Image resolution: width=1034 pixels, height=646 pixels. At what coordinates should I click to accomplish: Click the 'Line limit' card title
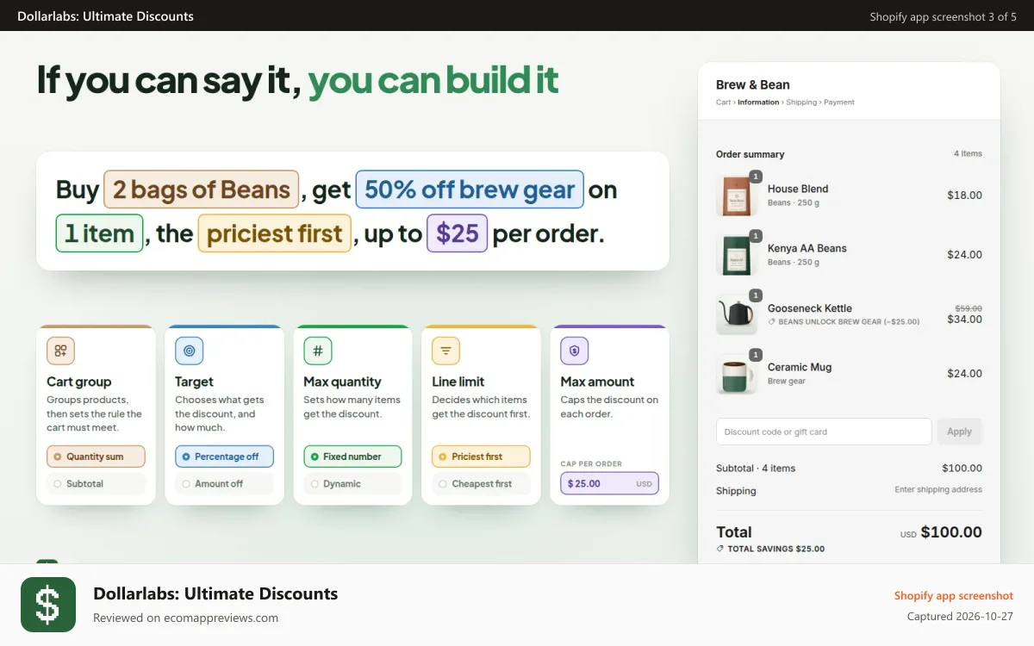(458, 382)
